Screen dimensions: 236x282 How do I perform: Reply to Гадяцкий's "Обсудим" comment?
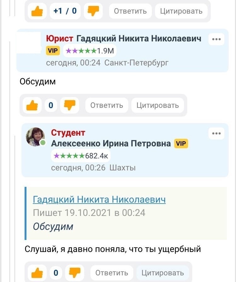pos(106,105)
